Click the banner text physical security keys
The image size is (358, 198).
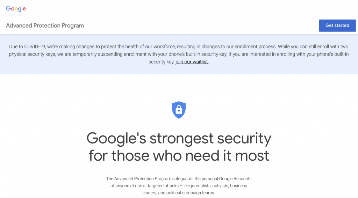tap(32, 54)
